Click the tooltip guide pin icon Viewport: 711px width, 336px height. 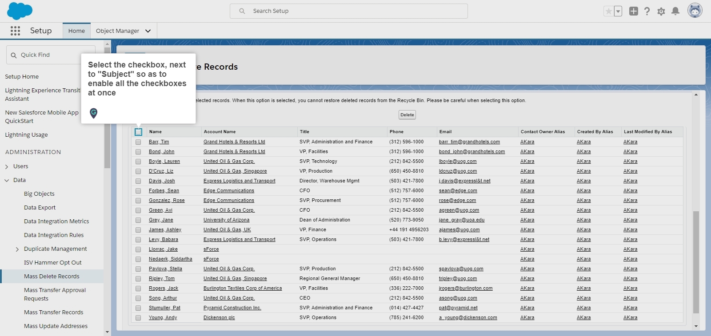click(93, 113)
